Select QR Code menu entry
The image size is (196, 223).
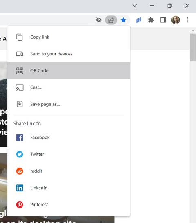pyautogui.click(x=69, y=70)
